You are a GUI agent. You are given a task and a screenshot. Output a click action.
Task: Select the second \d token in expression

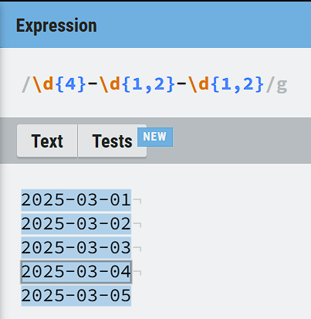(110, 84)
